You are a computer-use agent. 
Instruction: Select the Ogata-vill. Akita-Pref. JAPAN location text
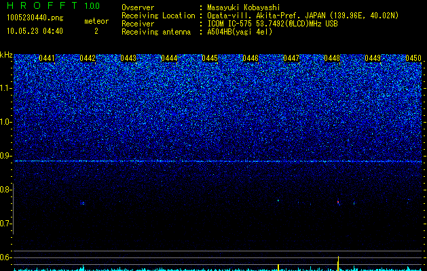pos(303,16)
